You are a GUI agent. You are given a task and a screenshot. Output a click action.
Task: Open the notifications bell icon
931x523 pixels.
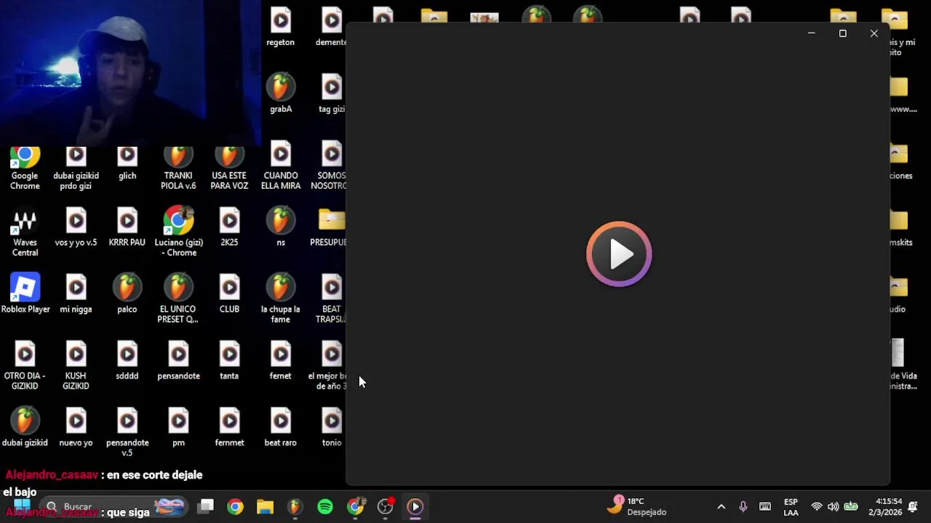click(x=914, y=506)
